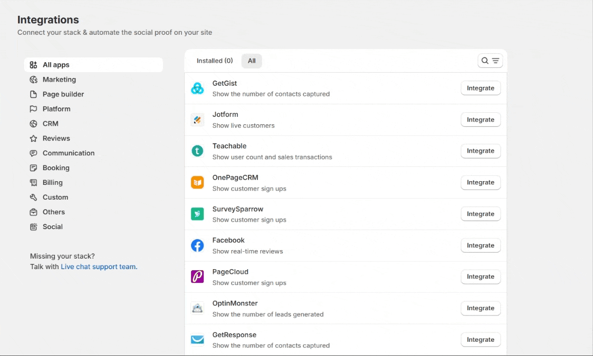
Task: Click the OptinMonster logo icon
Action: tap(197, 309)
